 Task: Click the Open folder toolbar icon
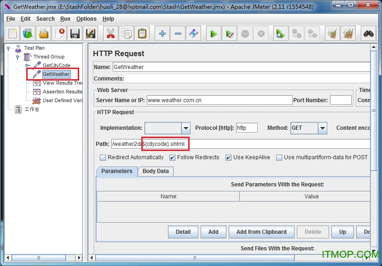point(43,34)
